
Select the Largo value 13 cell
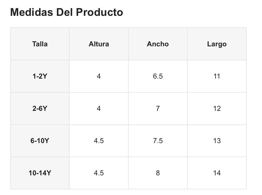(x=217, y=141)
